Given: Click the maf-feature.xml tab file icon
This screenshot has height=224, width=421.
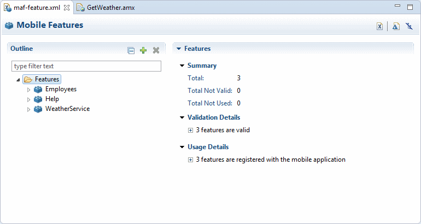Looking at the screenshot, I should point(8,8).
